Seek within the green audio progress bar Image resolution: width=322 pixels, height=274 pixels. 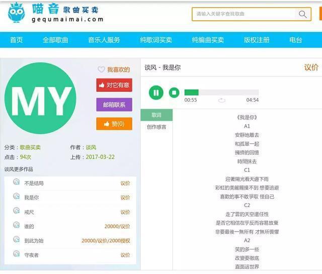coord(221,93)
